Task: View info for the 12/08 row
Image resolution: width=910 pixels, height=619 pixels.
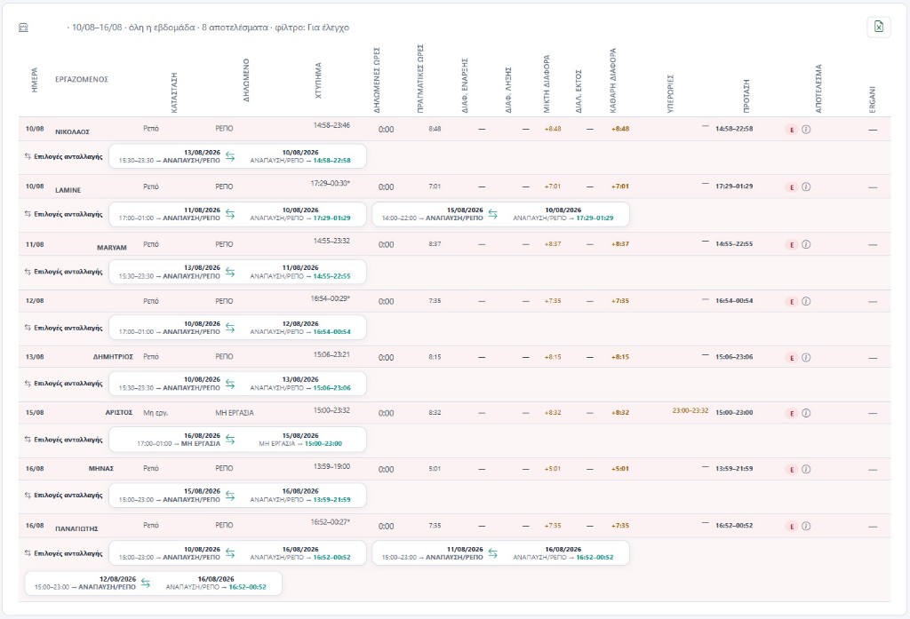Action: pos(806,301)
